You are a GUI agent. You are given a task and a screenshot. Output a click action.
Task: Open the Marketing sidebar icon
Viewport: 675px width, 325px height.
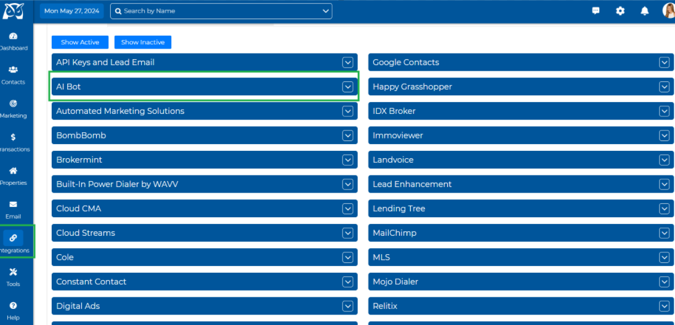(x=13, y=103)
